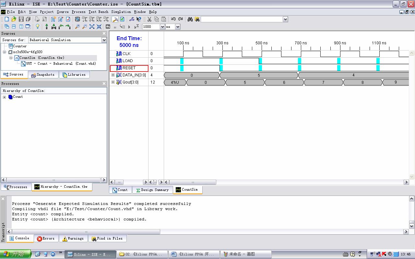Click the run simulation arrow

129,27
